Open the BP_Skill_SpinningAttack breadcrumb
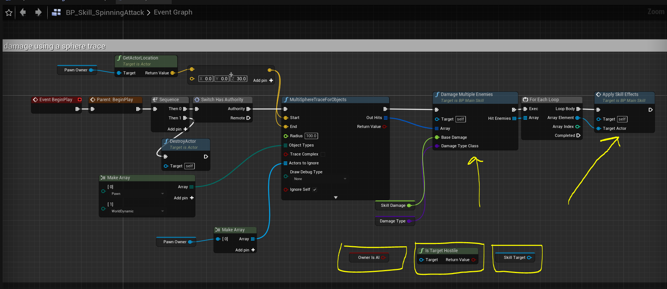The height and width of the screenshot is (289, 667). tap(105, 13)
